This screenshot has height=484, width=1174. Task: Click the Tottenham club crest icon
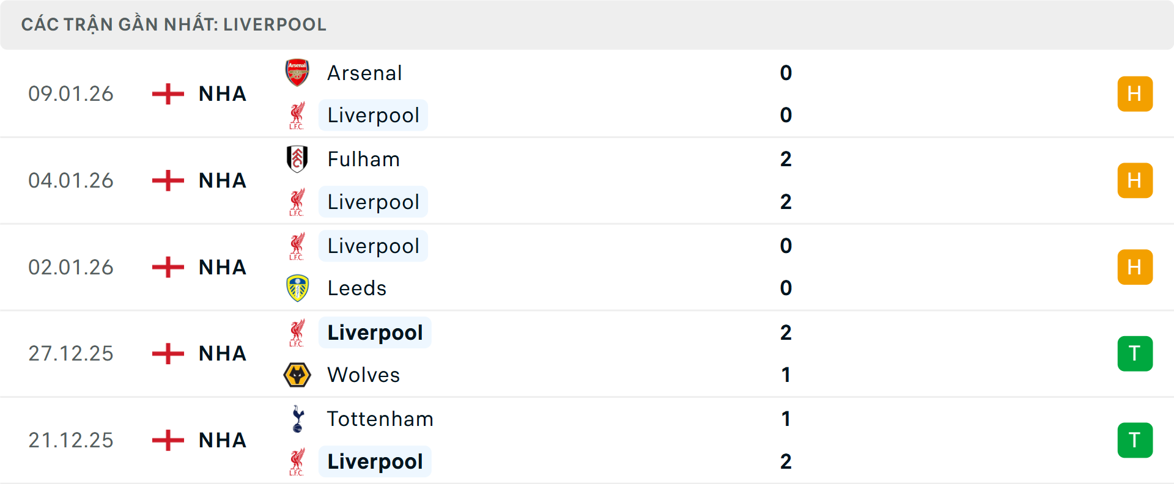[x=297, y=419]
